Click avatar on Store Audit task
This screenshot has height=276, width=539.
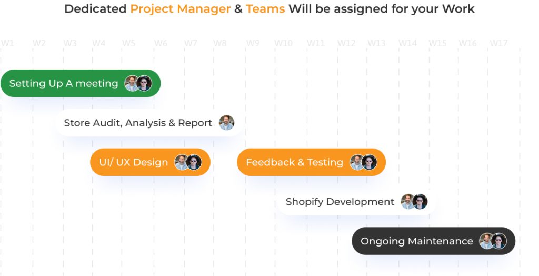click(226, 123)
